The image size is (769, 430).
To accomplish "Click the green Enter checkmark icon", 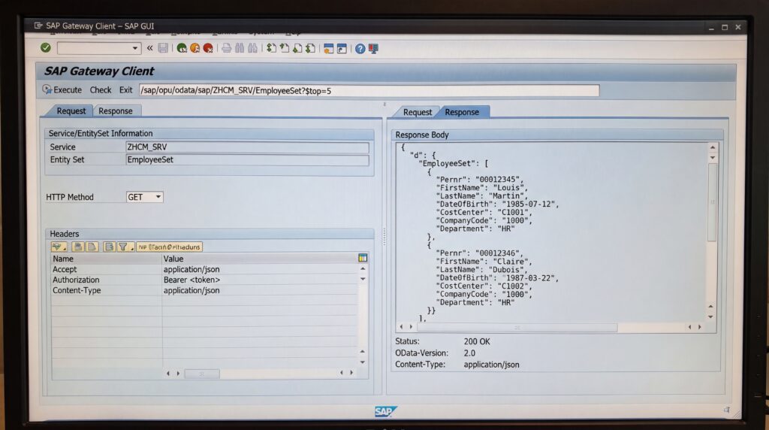I will 46,47.
